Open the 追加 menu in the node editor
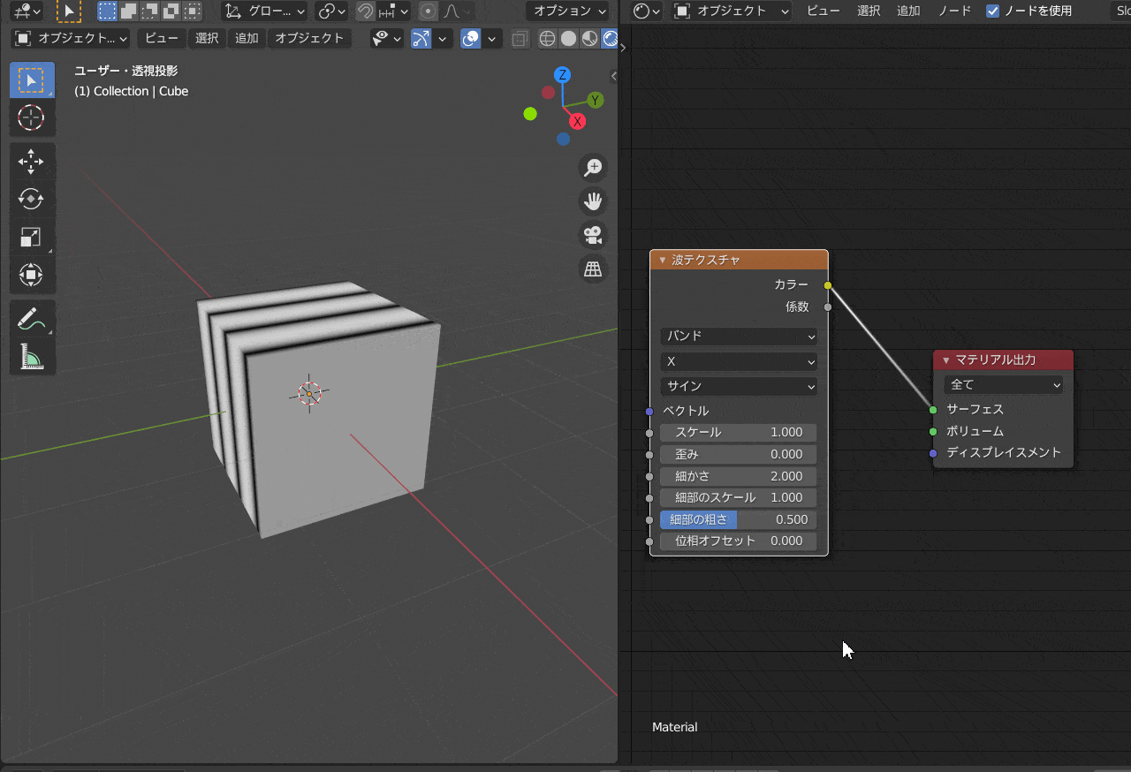1131x772 pixels. (x=908, y=11)
